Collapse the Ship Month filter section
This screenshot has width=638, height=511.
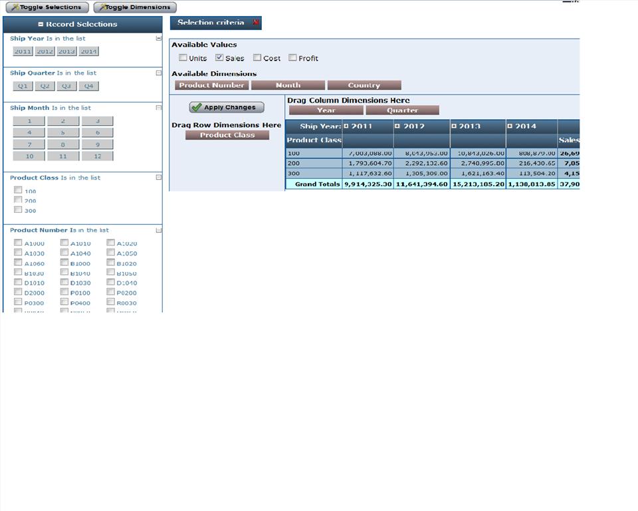coord(158,108)
